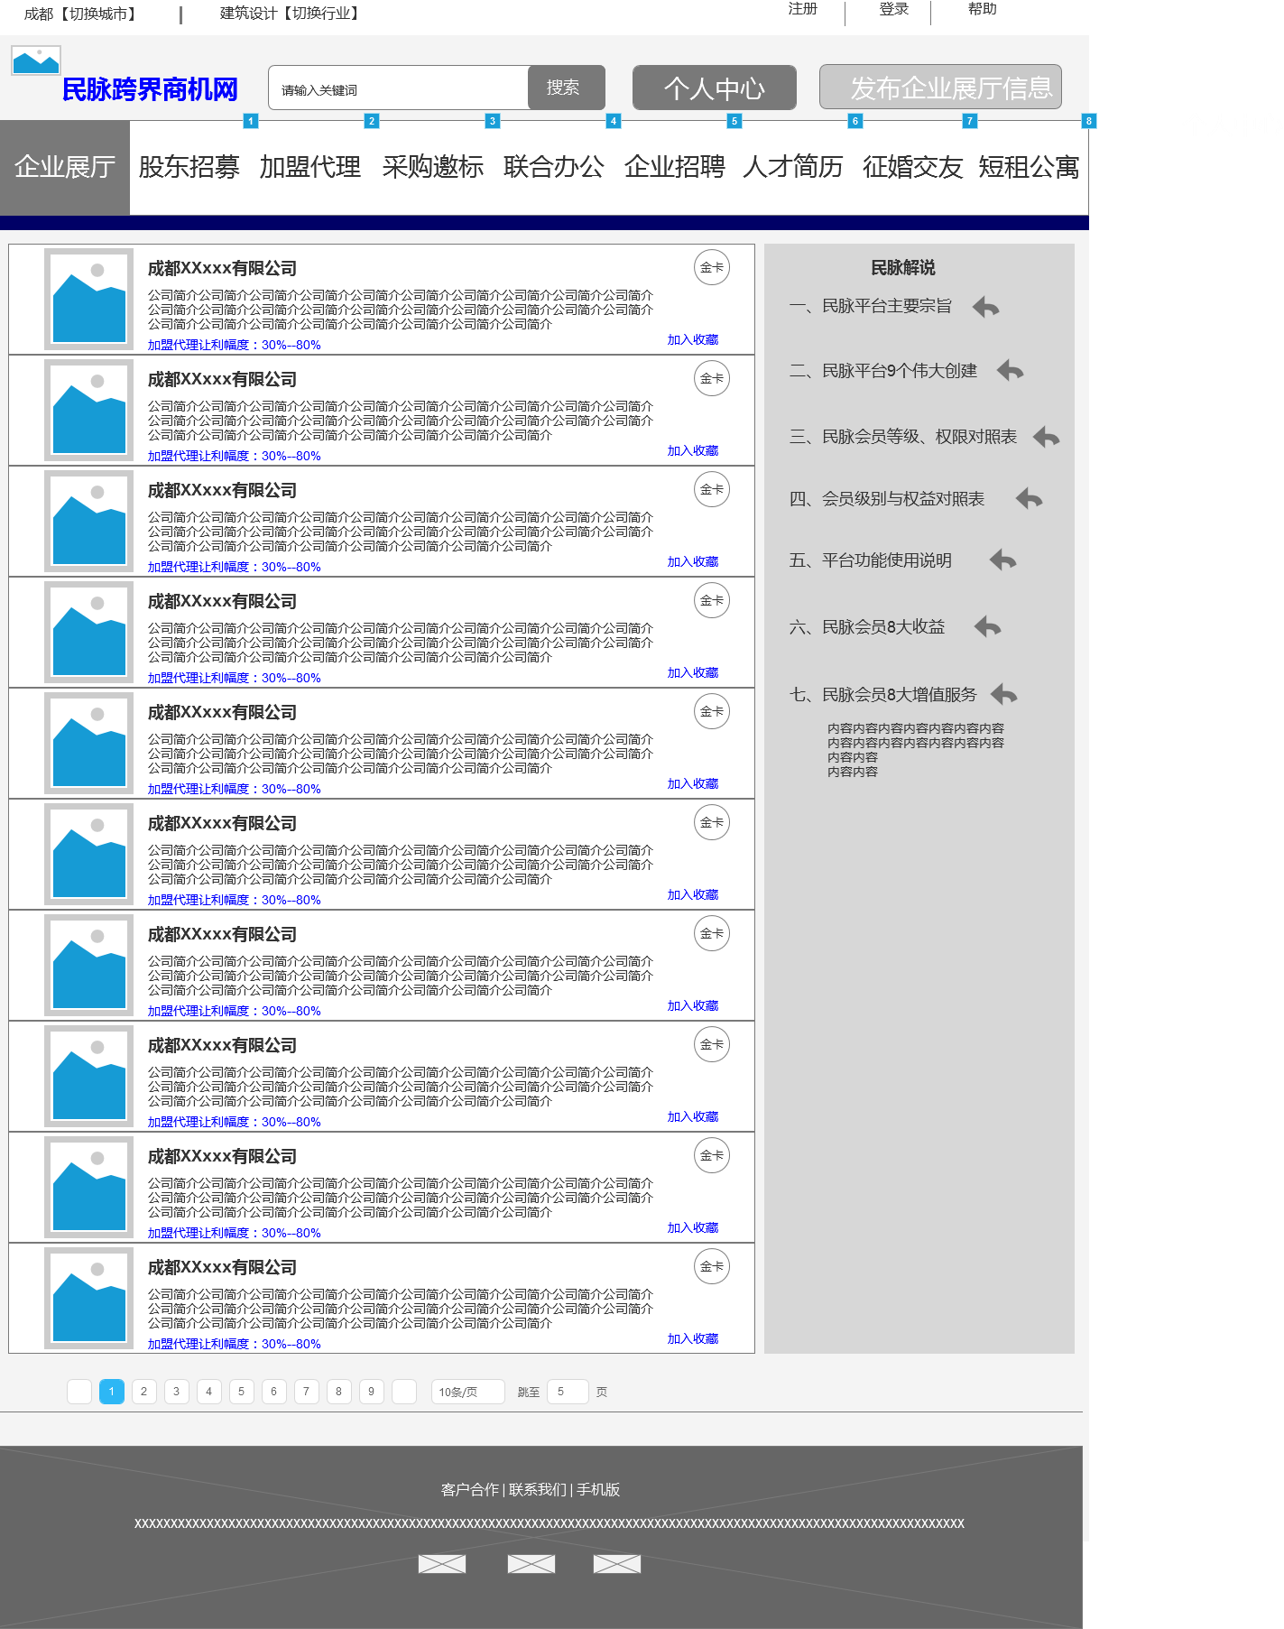Open the 注册 link in the top bar

coord(802,9)
